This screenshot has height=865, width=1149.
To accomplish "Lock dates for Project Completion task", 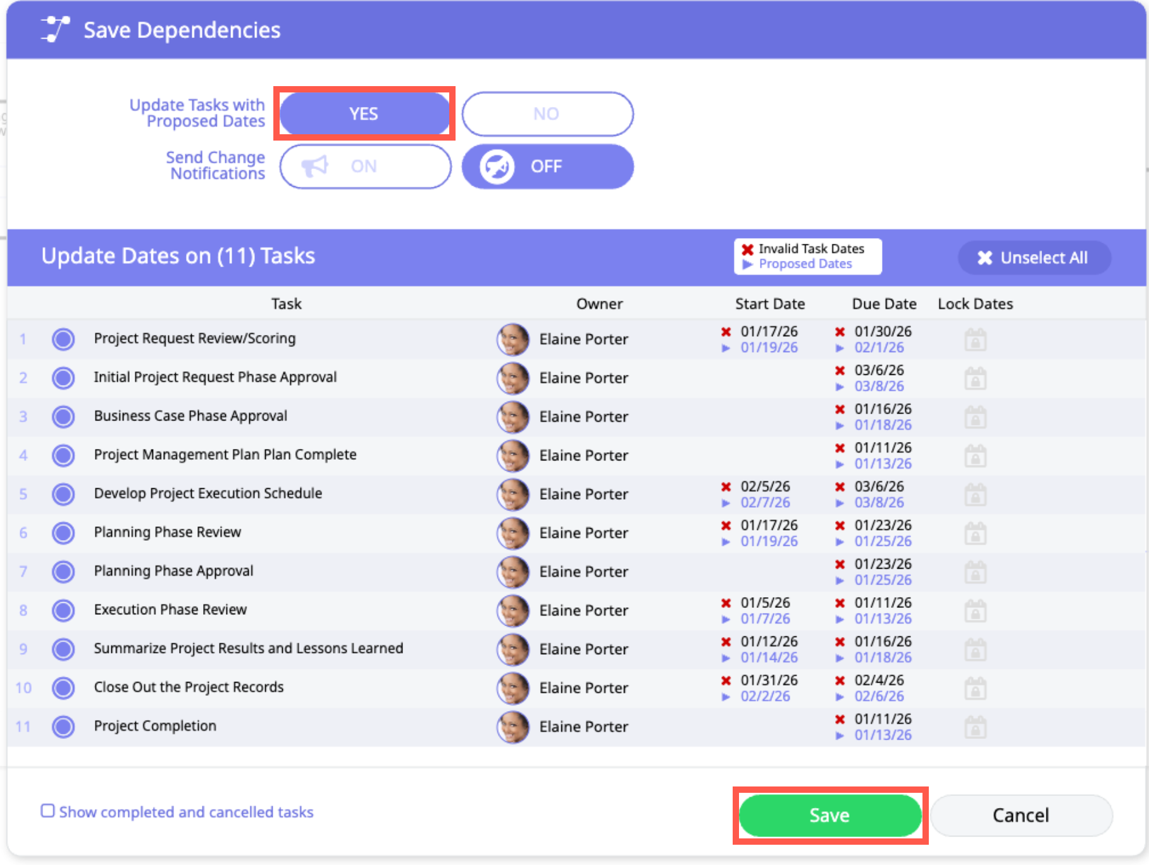I will click(x=975, y=727).
